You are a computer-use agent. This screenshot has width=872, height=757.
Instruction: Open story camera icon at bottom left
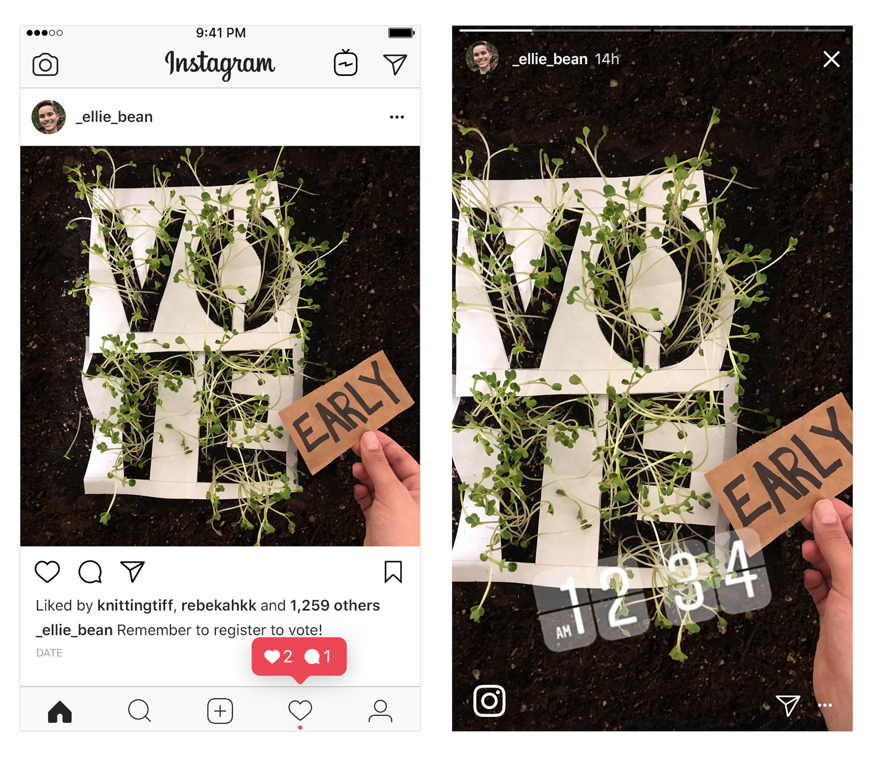[489, 701]
